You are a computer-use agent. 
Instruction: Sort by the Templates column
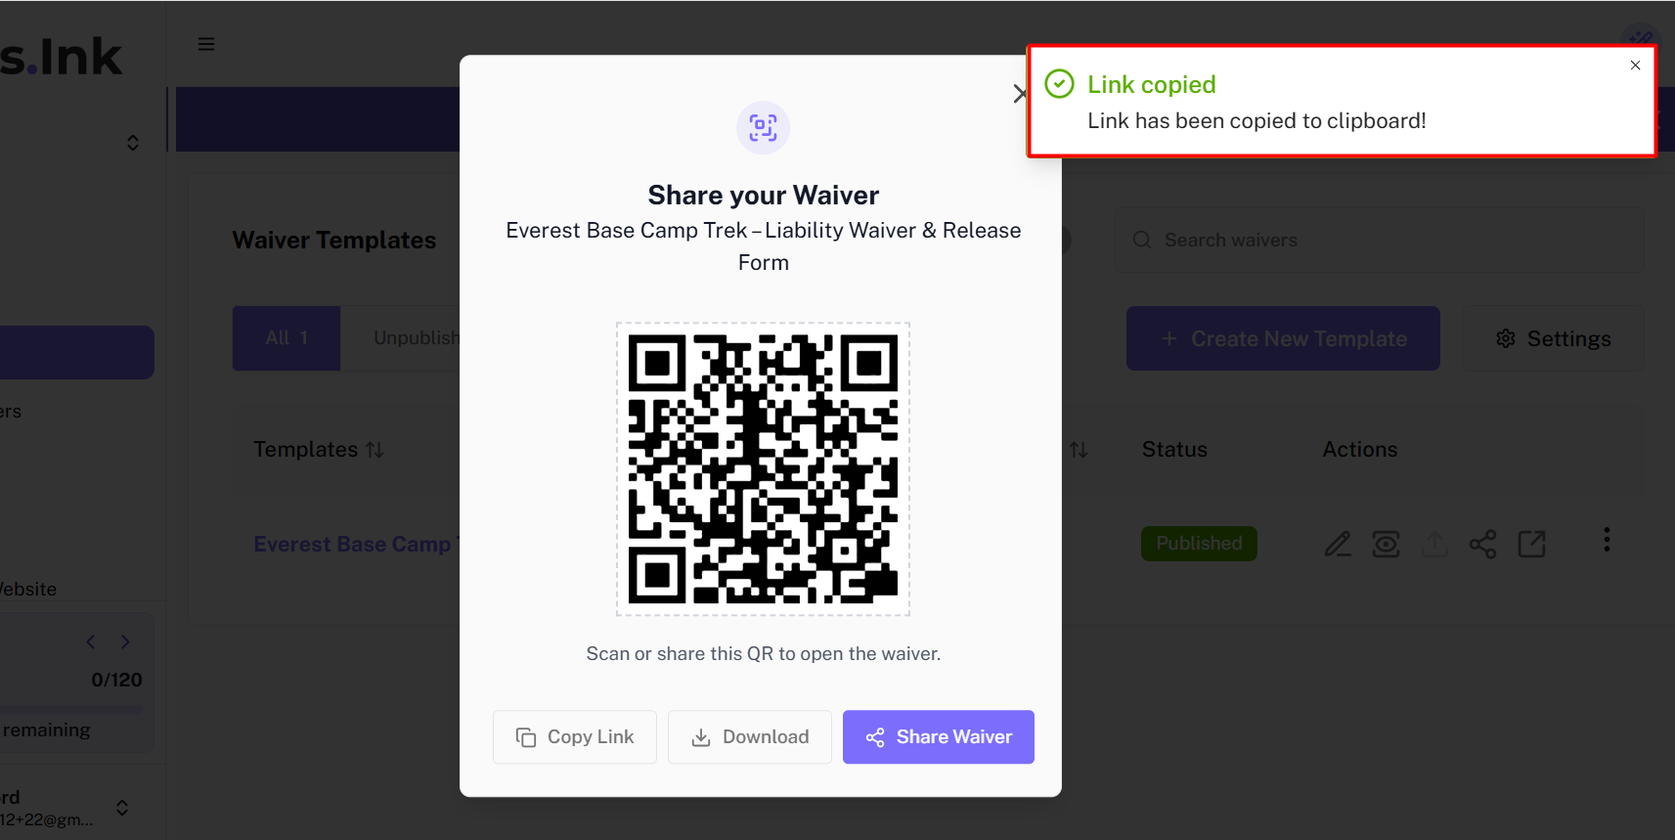pos(319,450)
